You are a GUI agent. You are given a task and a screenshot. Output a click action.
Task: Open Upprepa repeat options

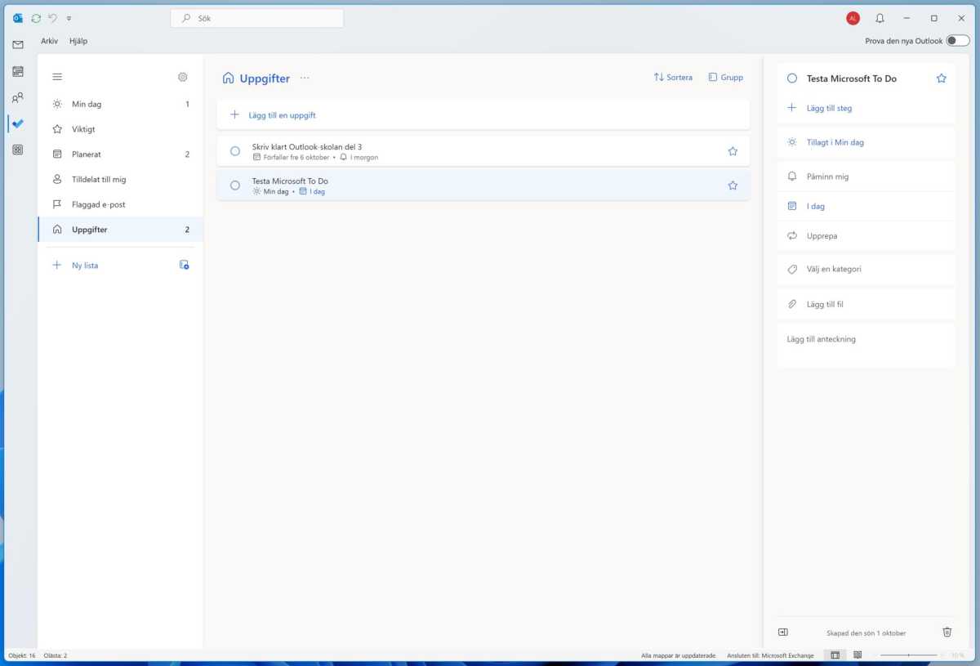pyautogui.click(x=866, y=236)
